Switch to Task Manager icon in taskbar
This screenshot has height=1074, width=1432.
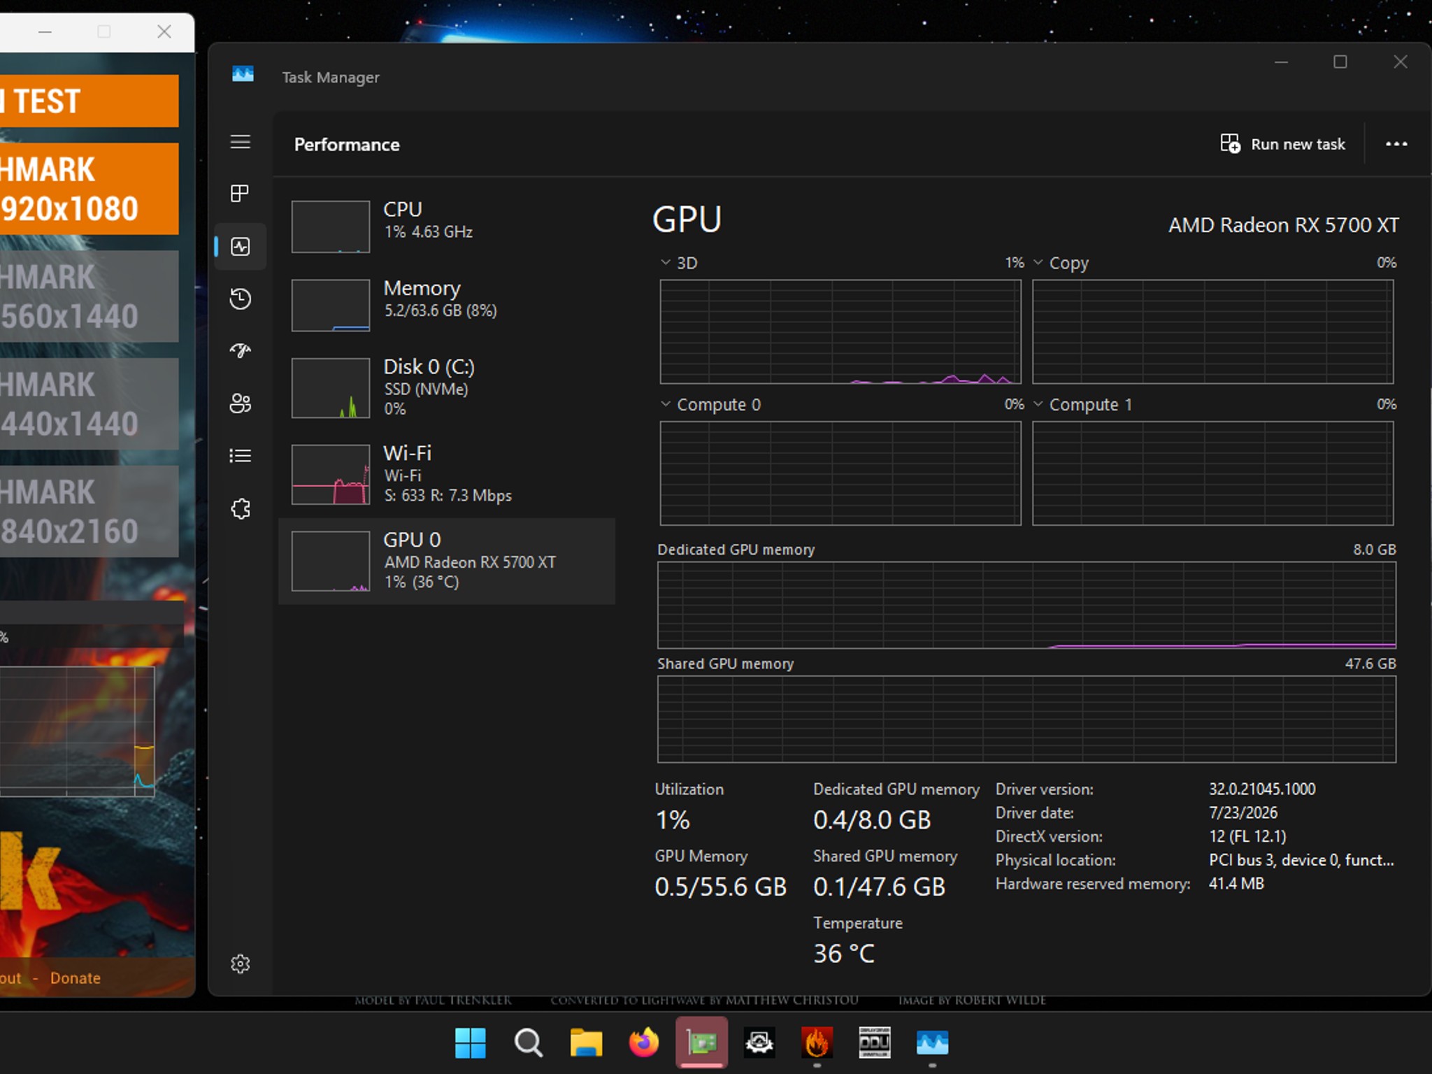tap(933, 1043)
